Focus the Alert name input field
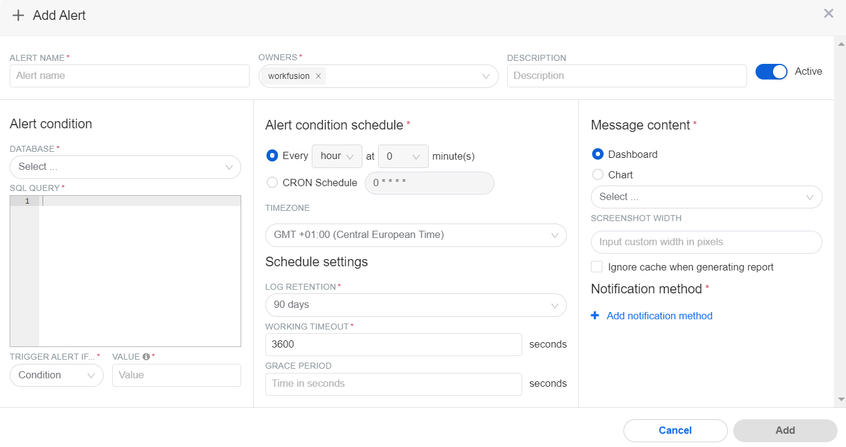This screenshot has height=447, width=846. pos(130,76)
